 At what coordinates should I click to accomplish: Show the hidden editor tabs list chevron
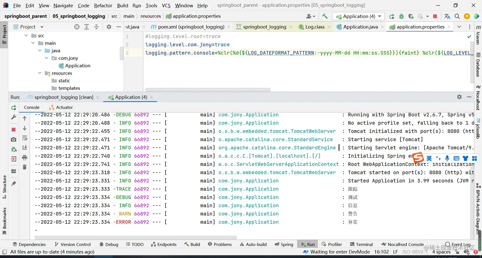coord(459,27)
